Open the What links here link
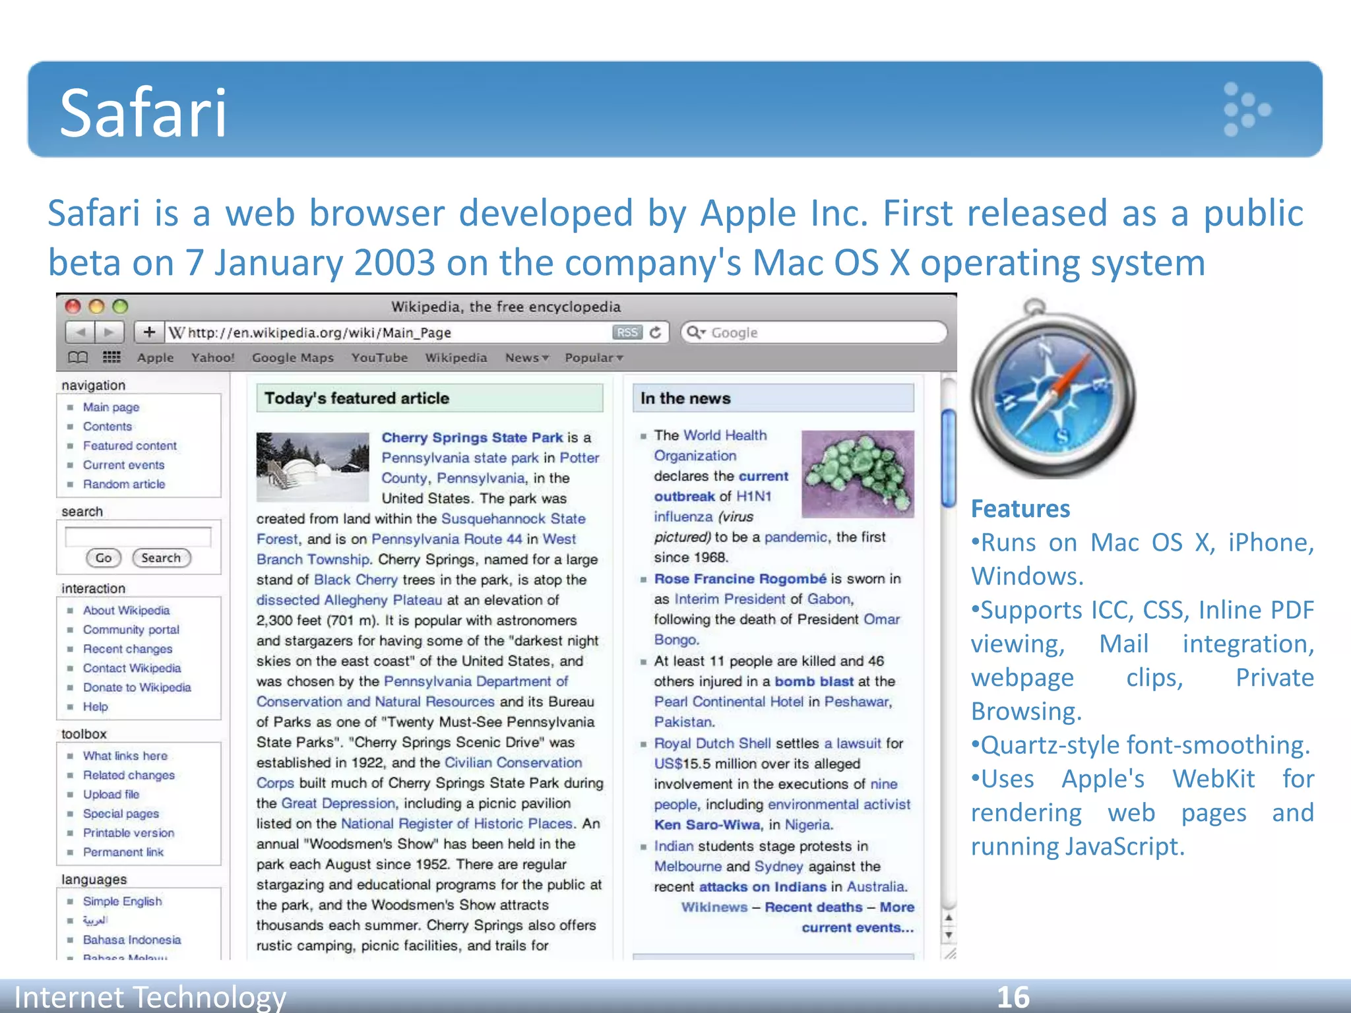The width and height of the screenshot is (1351, 1013). point(125,755)
